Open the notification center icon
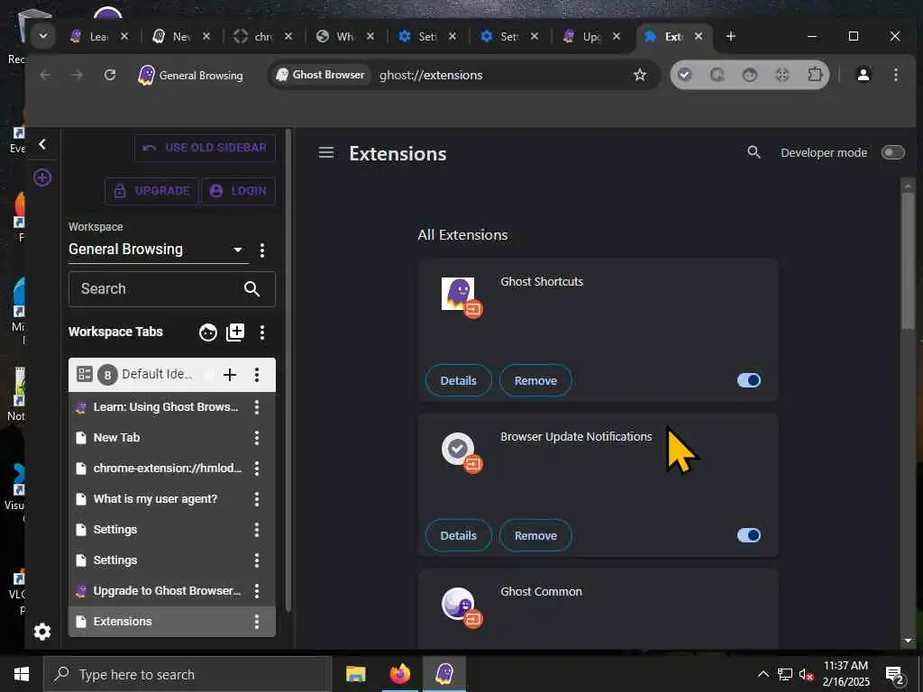The height and width of the screenshot is (692, 923). coord(894,676)
